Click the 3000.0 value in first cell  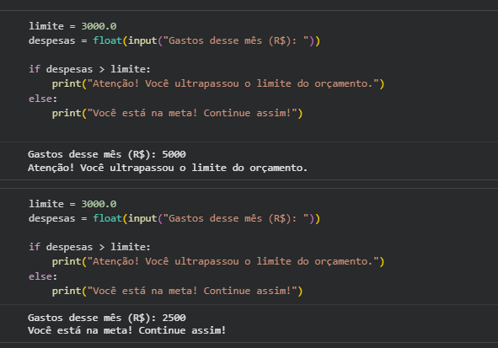click(99, 26)
